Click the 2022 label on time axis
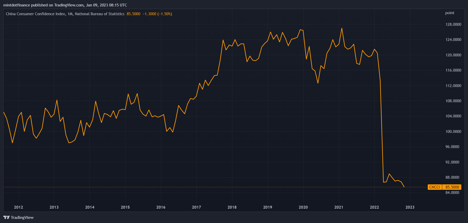Image resolution: width=468 pixels, height=223 pixels. 375,207
